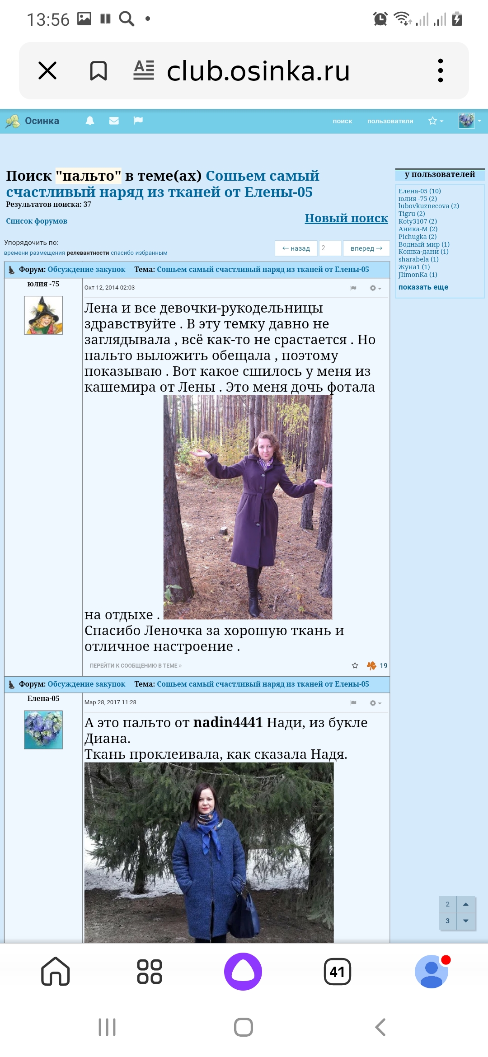Open поиск in top navigation
This screenshot has width=488, height=1057.
coord(343,121)
